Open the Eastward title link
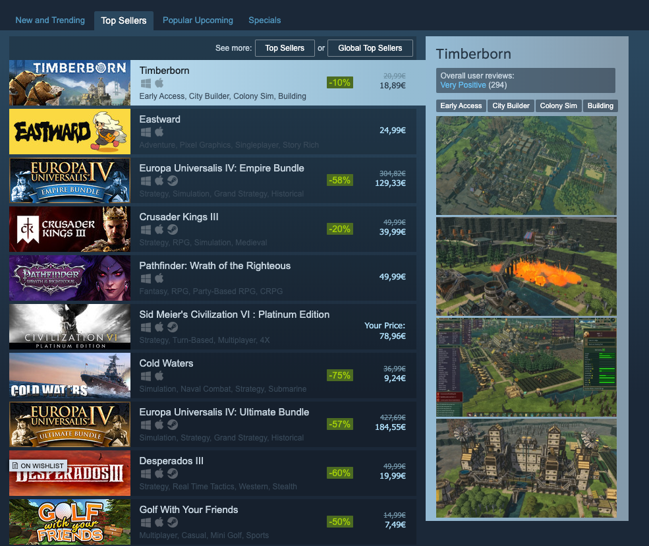The height and width of the screenshot is (546, 649). click(159, 119)
